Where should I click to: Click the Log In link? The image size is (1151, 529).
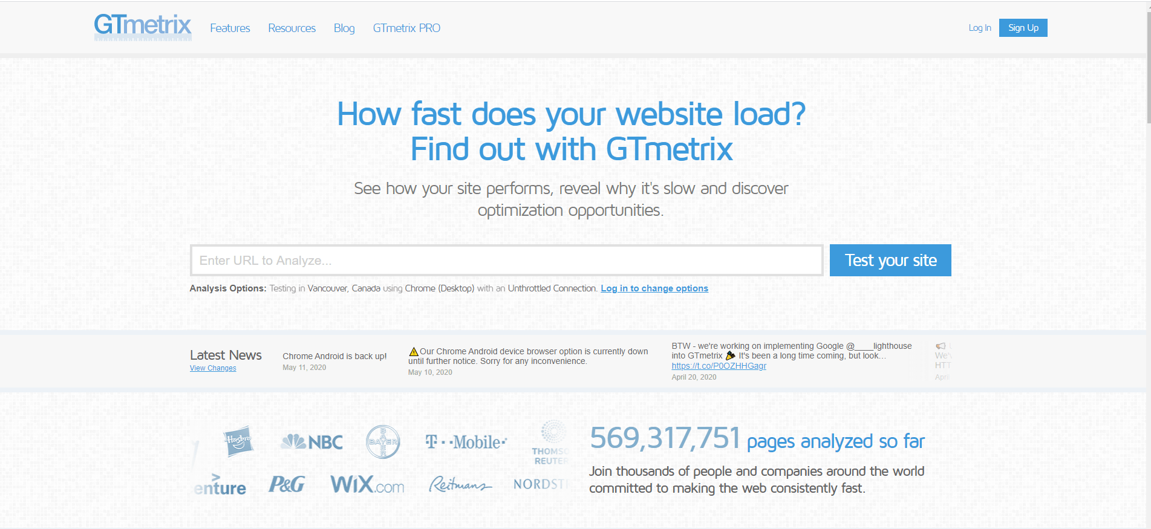[980, 28]
